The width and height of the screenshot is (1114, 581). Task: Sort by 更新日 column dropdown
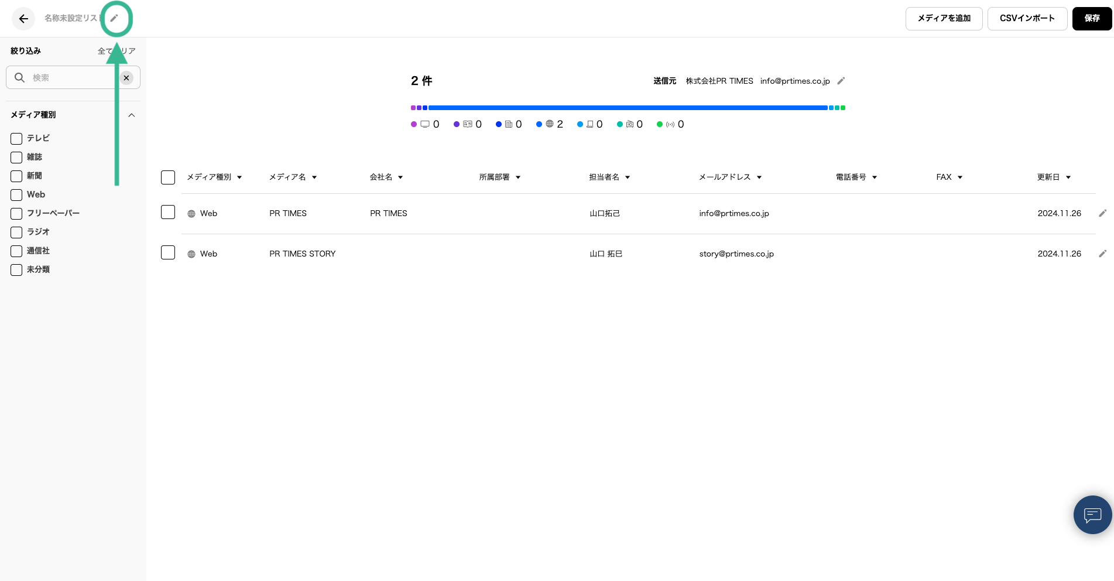pos(1068,177)
